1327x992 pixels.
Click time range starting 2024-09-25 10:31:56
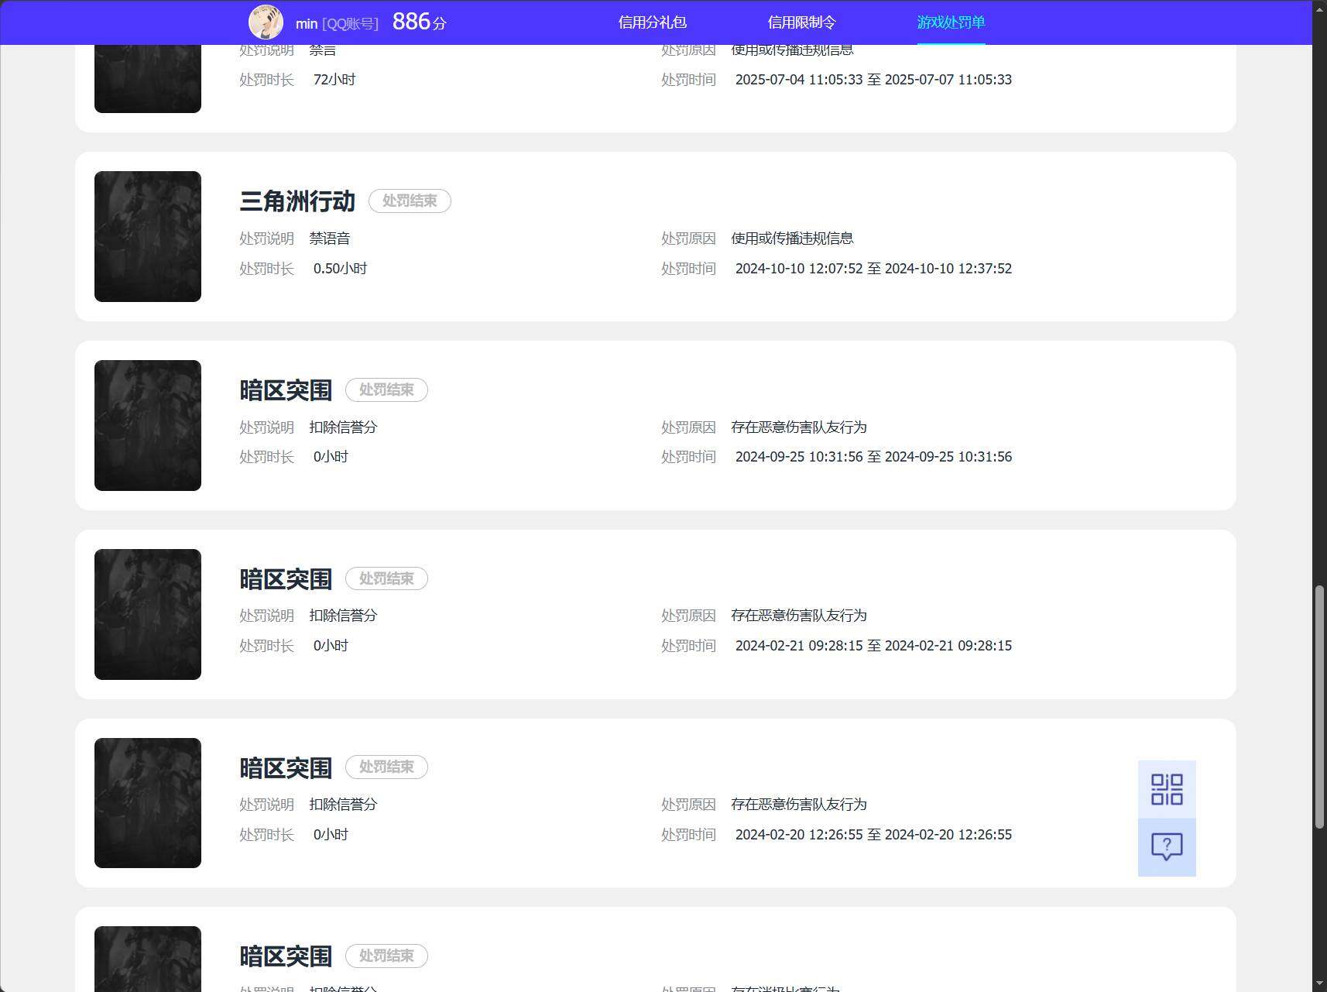(x=873, y=457)
